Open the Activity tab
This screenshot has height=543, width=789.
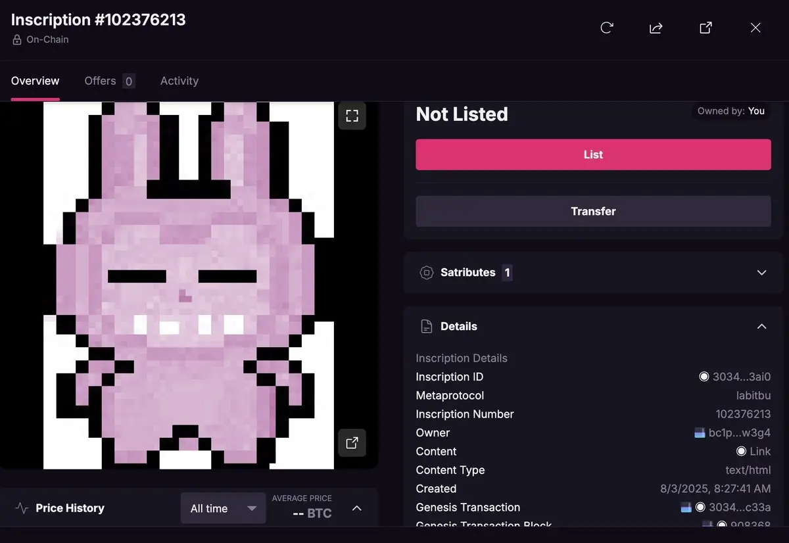coord(179,81)
